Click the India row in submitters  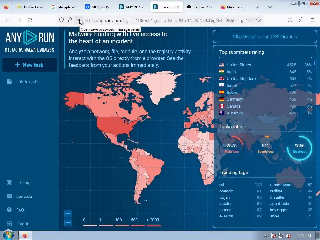[x=265, y=72]
